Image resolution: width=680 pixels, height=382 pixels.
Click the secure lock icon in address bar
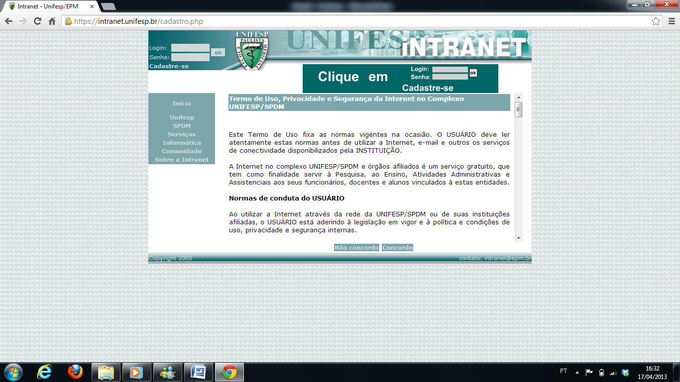pyautogui.click(x=69, y=21)
